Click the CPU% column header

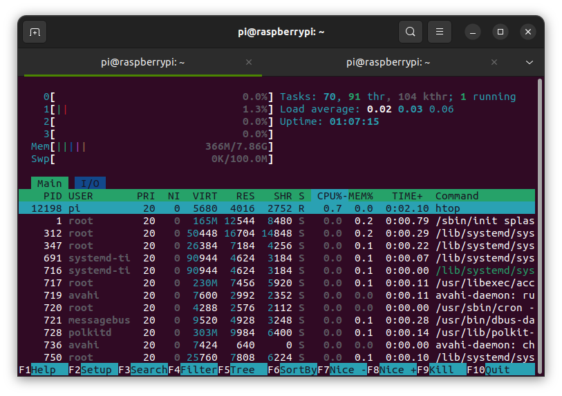330,196
